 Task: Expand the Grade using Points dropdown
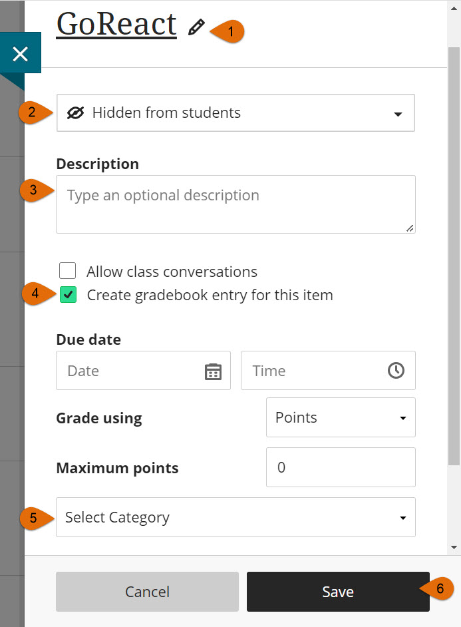coord(341,418)
